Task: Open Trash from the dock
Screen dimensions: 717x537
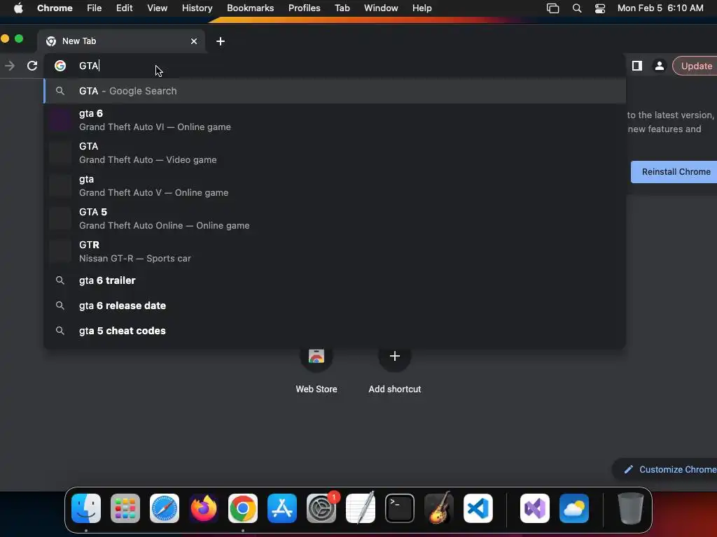Action: [631, 508]
